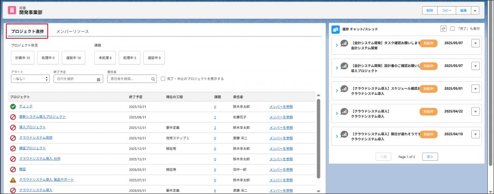The height and width of the screenshot is (194, 494).
Task: Click the refresh icon in the chat panel
Action: click(x=443, y=29)
